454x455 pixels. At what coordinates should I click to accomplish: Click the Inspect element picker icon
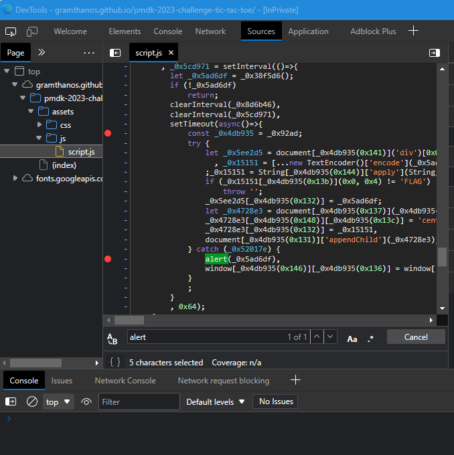(11, 31)
